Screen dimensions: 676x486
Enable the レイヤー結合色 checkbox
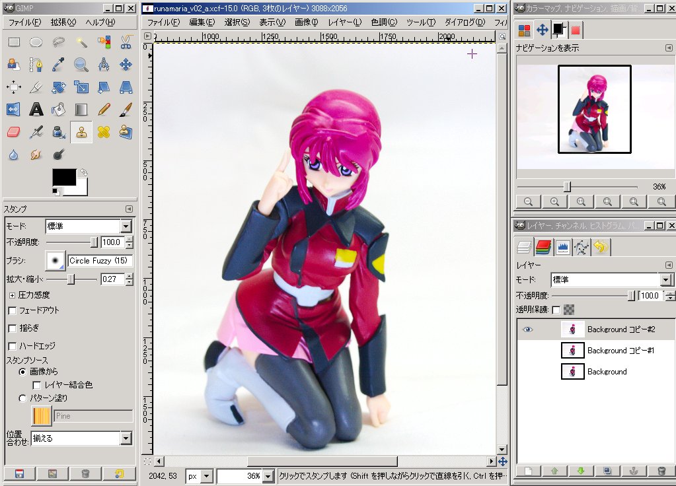coord(37,385)
